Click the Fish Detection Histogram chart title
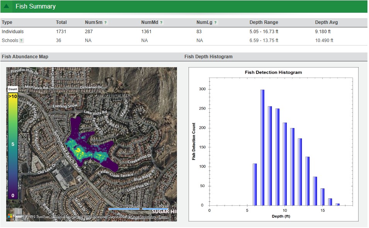 click(x=273, y=73)
